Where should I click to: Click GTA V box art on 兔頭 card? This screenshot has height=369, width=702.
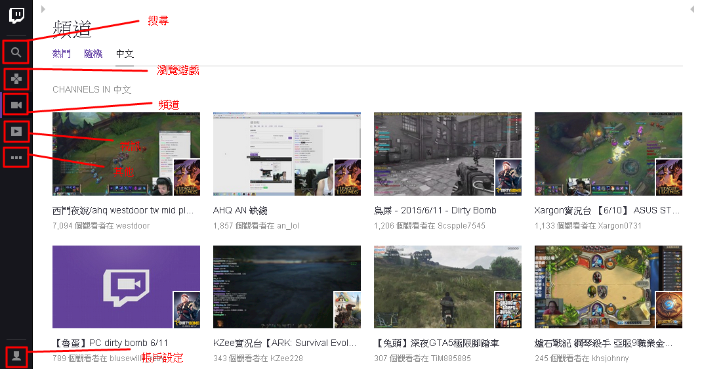[508, 310]
